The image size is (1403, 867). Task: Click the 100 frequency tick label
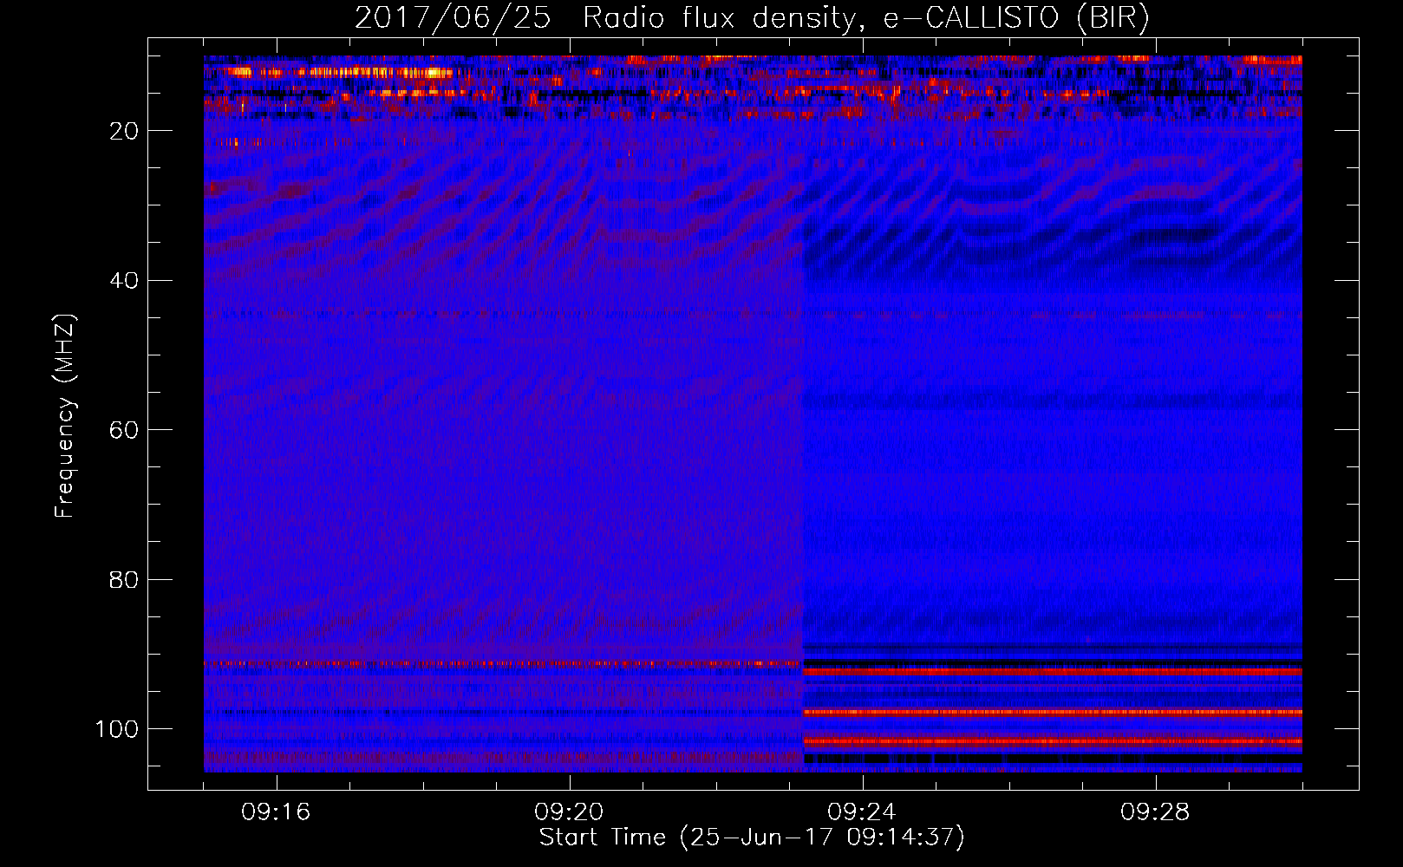click(117, 729)
